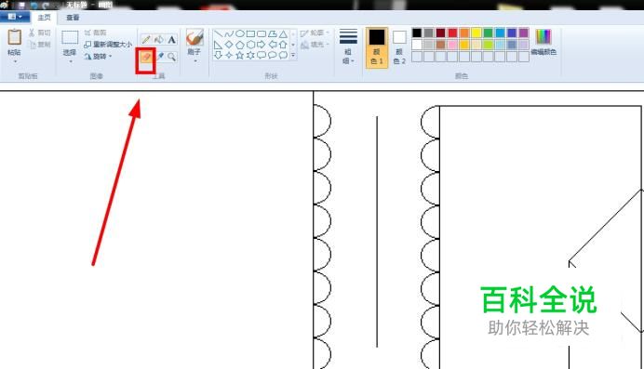Open the Paste dropdown arrow
The width and height of the screenshot is (644, 369).
click(x=14, y=61)
